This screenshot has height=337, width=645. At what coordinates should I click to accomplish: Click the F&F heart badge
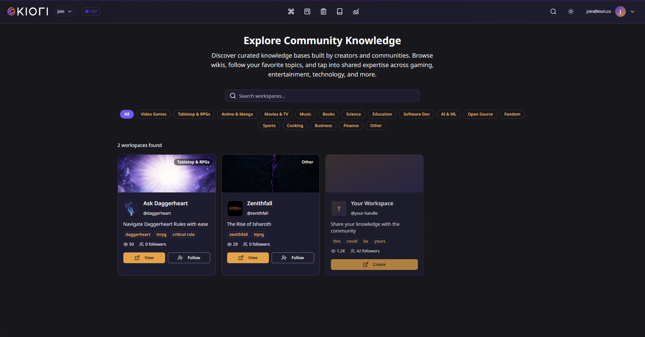coord(91,11)
